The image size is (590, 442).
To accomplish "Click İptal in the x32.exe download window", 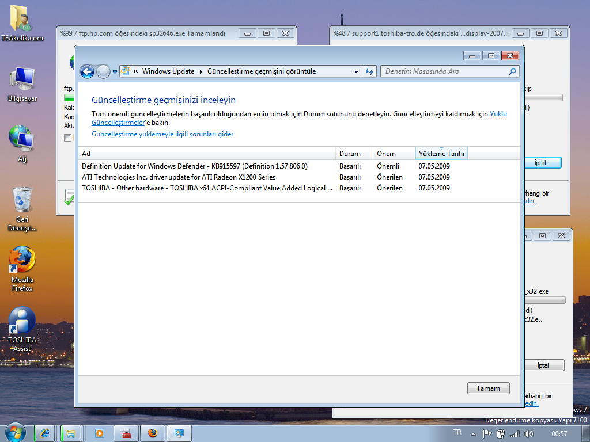I will tap(543, 365).
